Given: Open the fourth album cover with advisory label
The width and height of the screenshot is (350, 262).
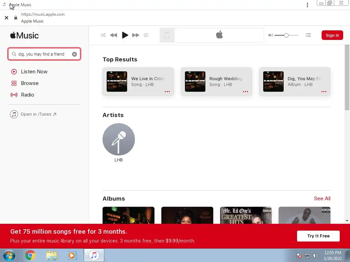Looking at the screenshot, I should [305, 215].
